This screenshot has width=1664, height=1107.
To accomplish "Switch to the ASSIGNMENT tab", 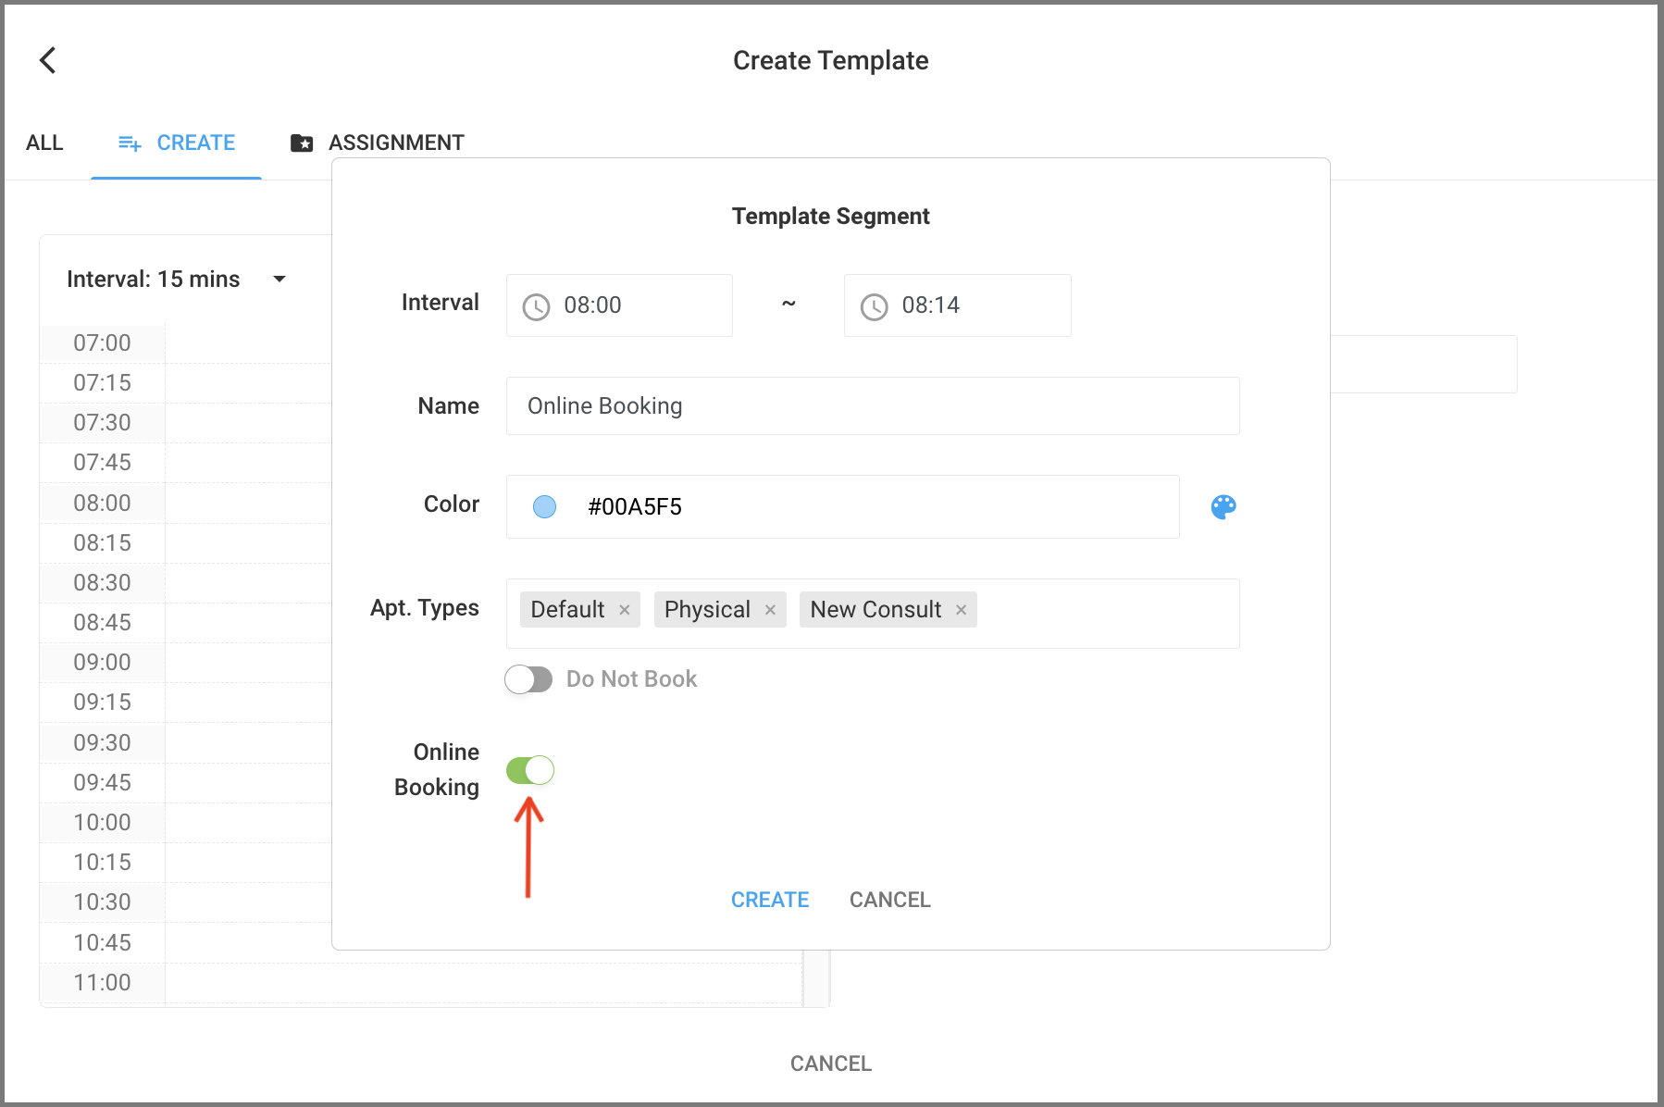I will point(377,143).
